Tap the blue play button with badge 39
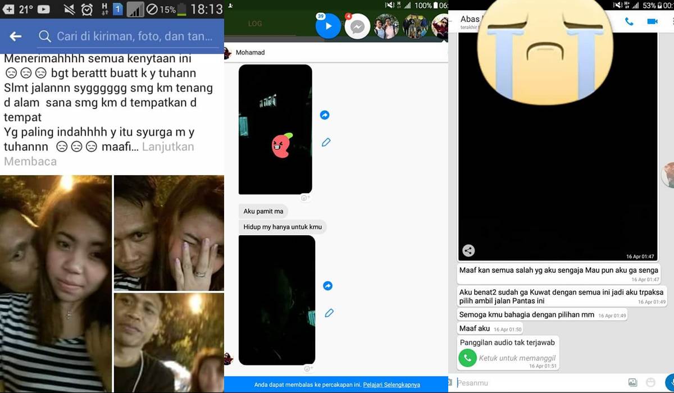The image size is (674, 393). (x=329, y=26)
